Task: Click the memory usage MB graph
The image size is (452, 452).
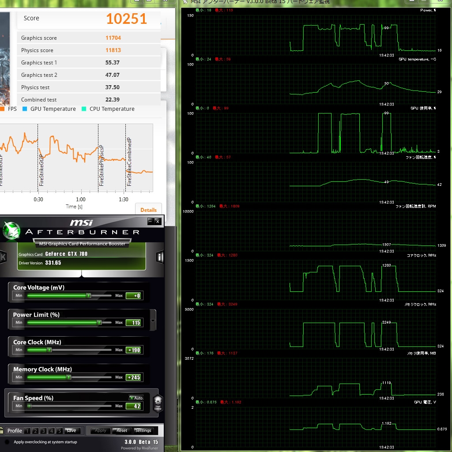Action: (x=316, y=378)
